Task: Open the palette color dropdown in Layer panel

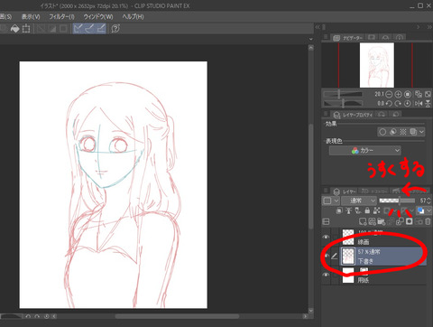Action: [x=331, y=201]
